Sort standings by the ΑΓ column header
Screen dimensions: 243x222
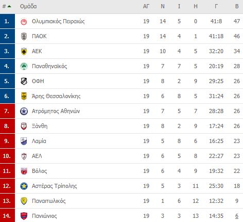(146, 6)
